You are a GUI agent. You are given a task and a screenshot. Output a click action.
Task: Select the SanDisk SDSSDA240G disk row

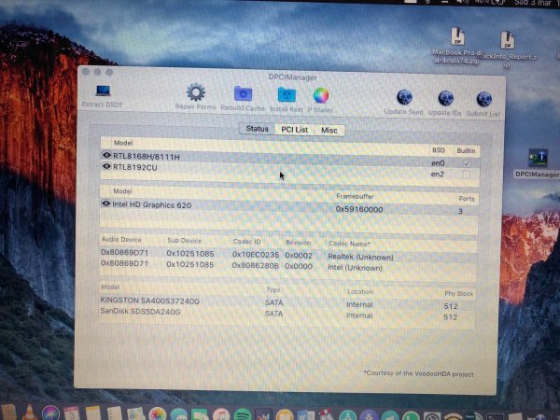(287, 314)
